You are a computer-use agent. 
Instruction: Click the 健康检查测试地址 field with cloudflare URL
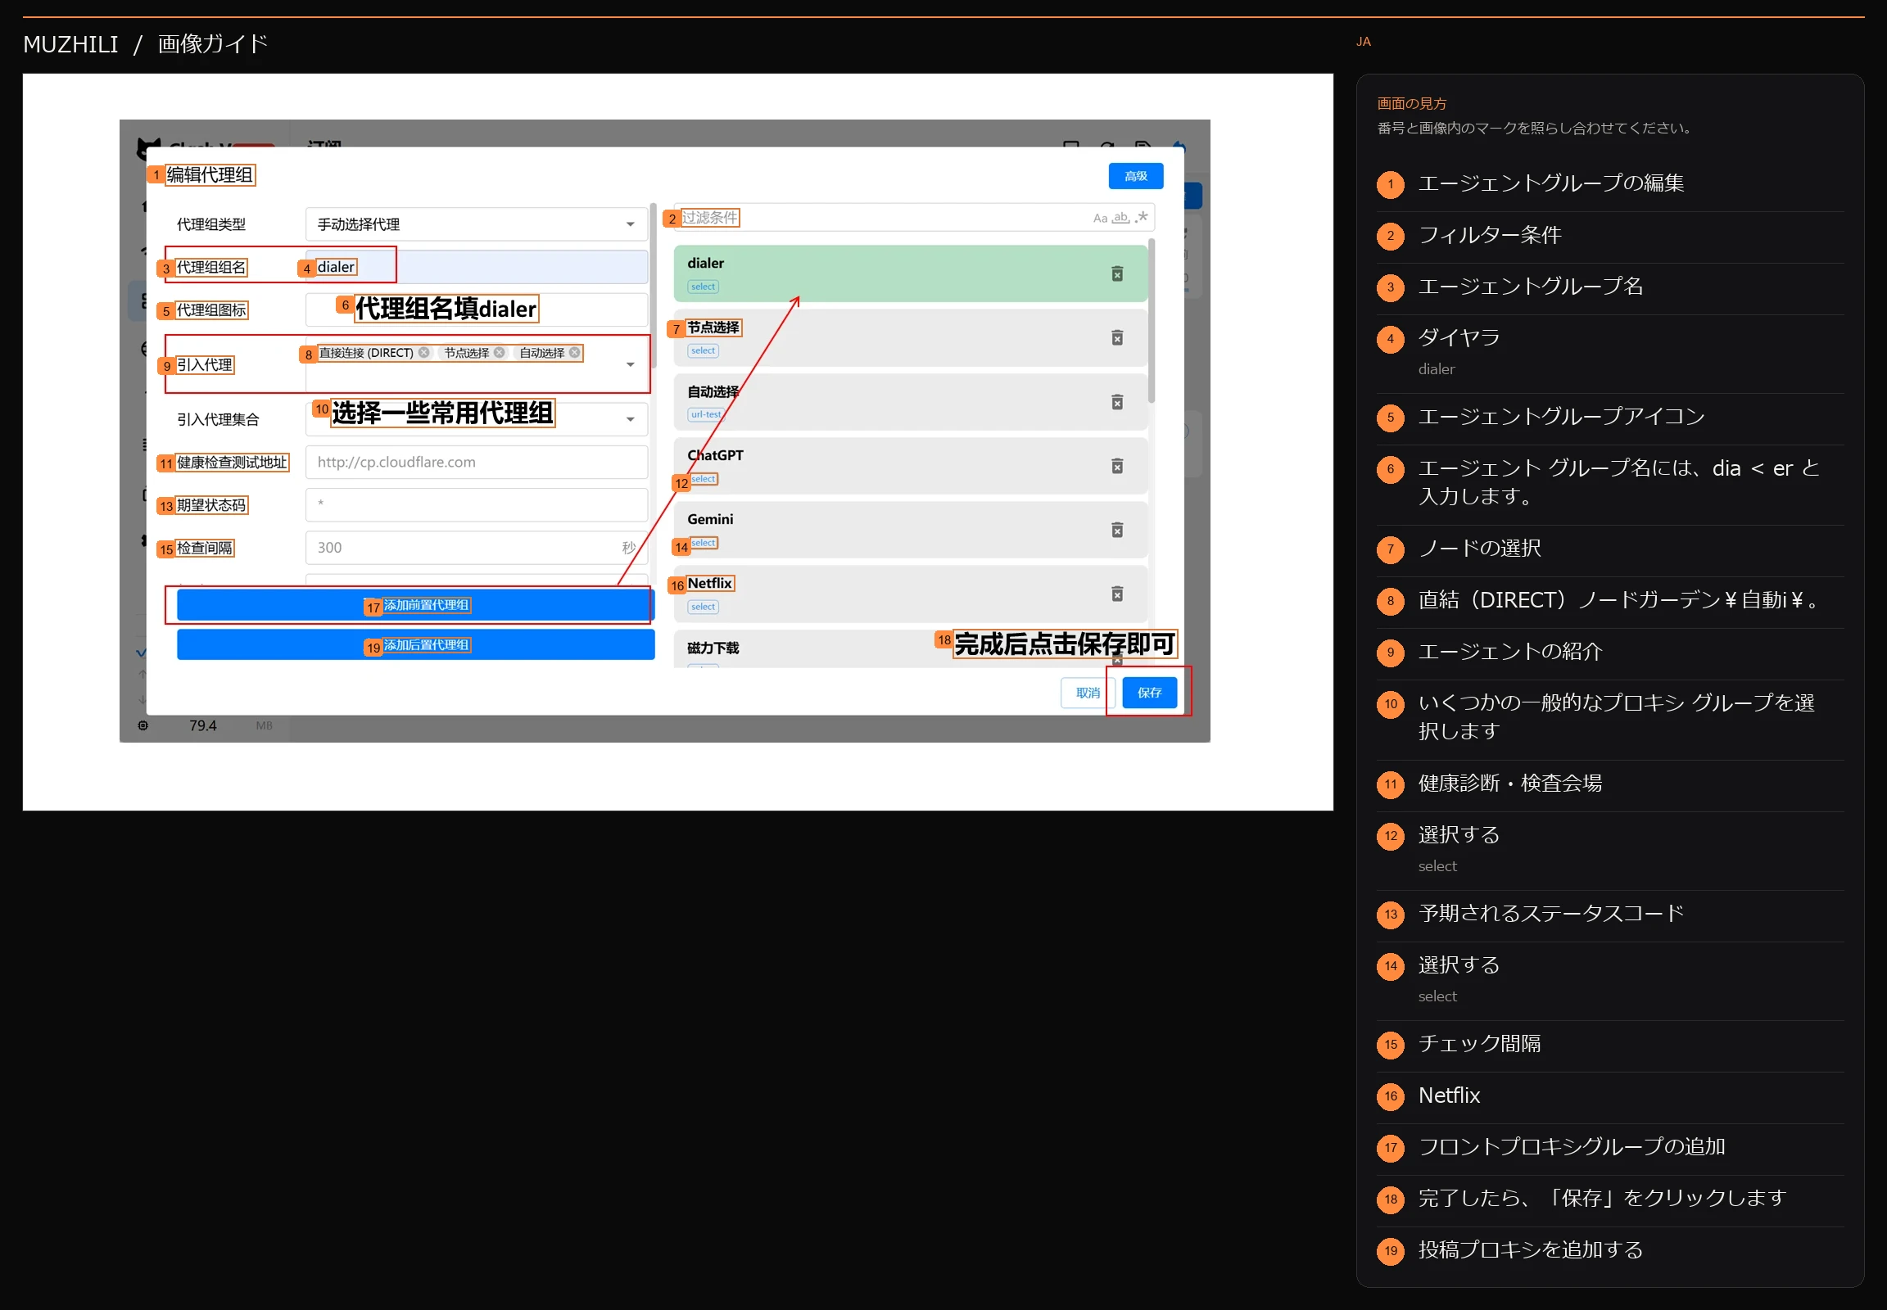(x=477, y=462)
